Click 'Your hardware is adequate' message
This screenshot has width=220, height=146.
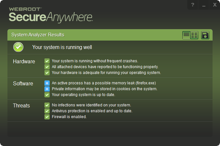[106, 73]
